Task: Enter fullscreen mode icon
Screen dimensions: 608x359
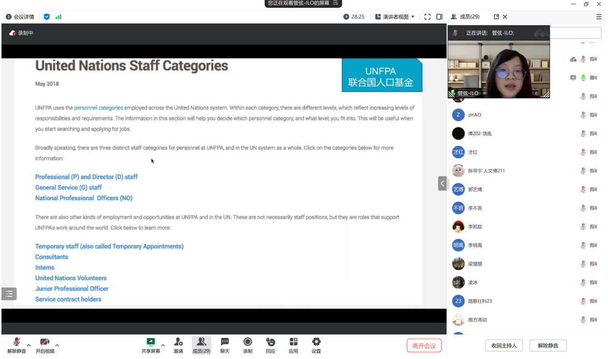Action: (x=428, y=17)
